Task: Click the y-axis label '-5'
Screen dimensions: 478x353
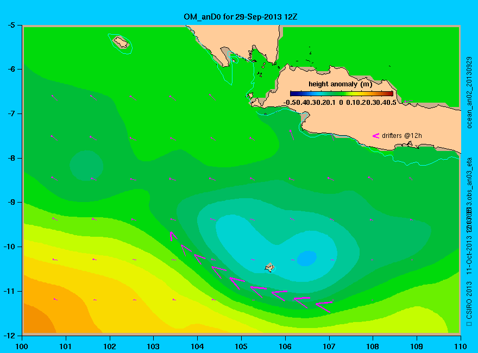Action: (11, 25)
